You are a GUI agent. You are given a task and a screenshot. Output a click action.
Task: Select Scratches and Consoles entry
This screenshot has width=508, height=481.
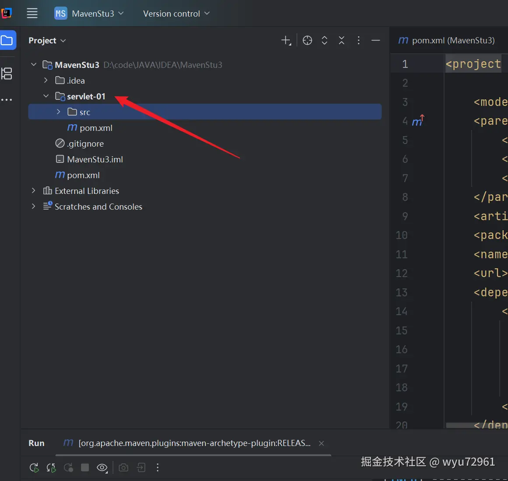93,207
